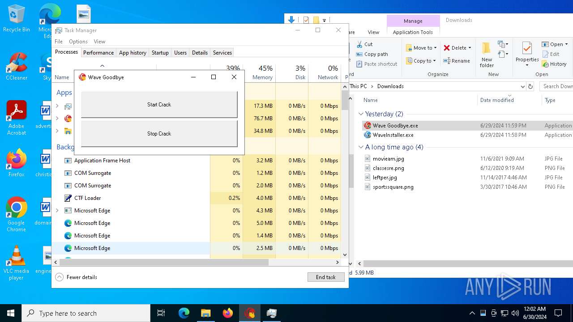Switch to the Users tab
Screen dimensions: 573x322
[x=180, y=53]
